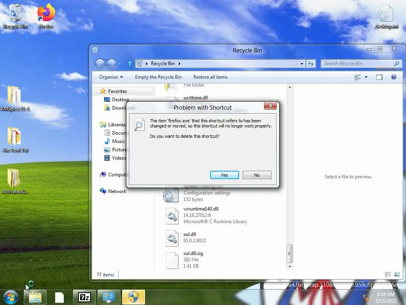This screenshot has height=305, width=406.
Task: Open the Control Panel taskbar icon
Action: 109,297
